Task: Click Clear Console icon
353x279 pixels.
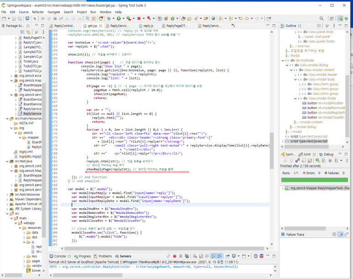Action: (195, 256)
